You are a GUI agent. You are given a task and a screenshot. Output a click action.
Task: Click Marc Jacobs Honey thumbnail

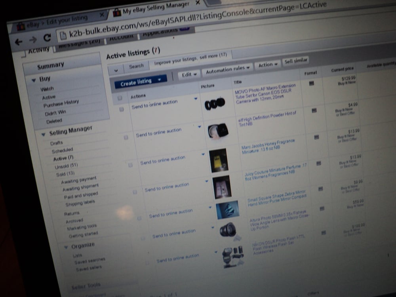click(x=219, y=160)
